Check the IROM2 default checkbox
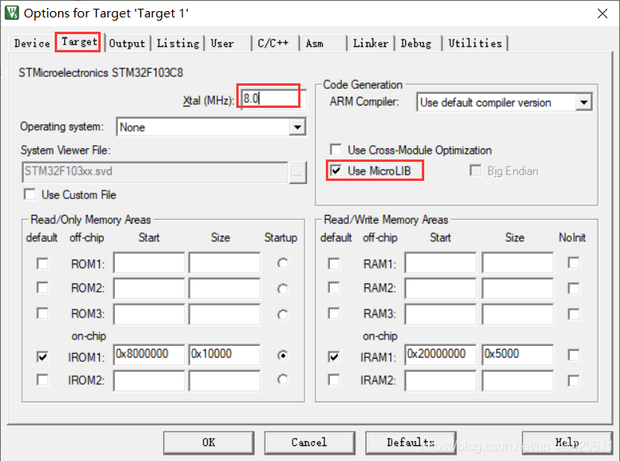This screenshot has width=620, height=461. (42, 380)
